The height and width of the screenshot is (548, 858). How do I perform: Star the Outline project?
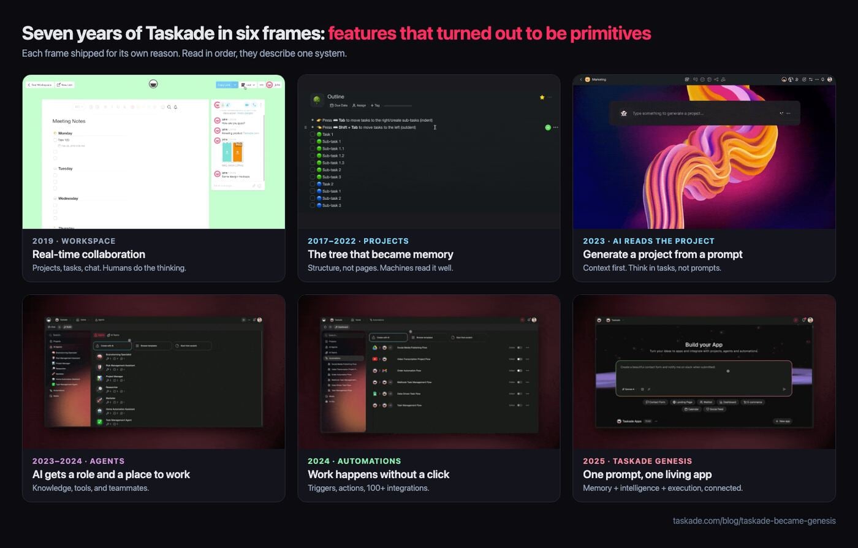point(542,97)
